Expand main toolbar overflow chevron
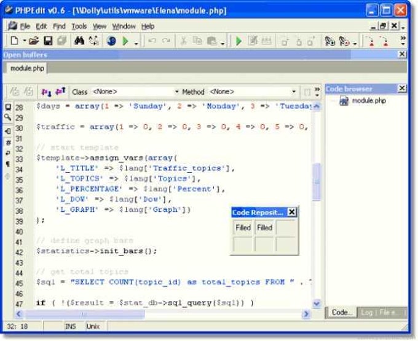Viewport: 418px width, 341px height. click(403, 41)
